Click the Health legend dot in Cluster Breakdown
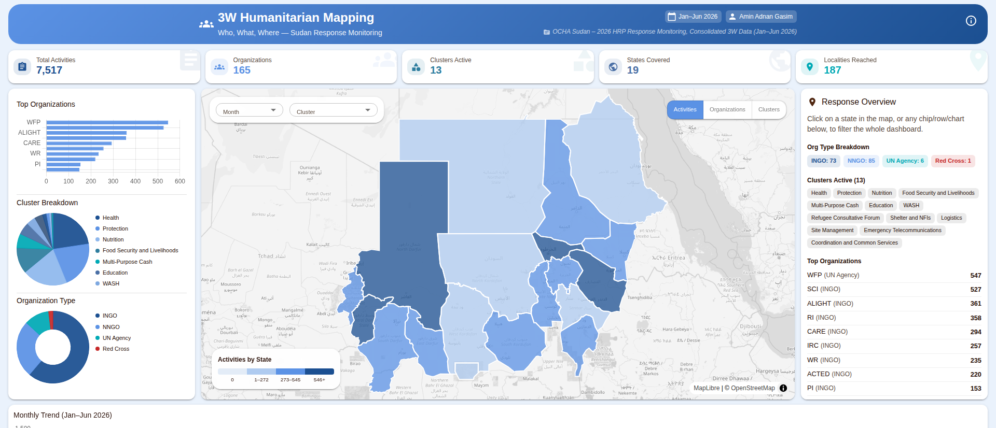This screenshot has width=996, height=428. (x=98, y=218)
